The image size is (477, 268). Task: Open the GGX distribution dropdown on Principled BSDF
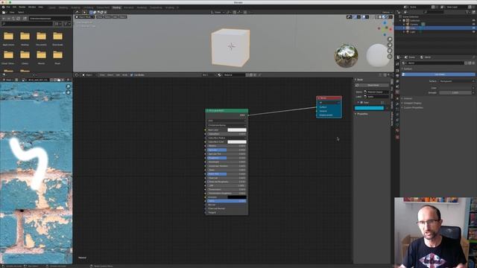(x=227, y=121)
